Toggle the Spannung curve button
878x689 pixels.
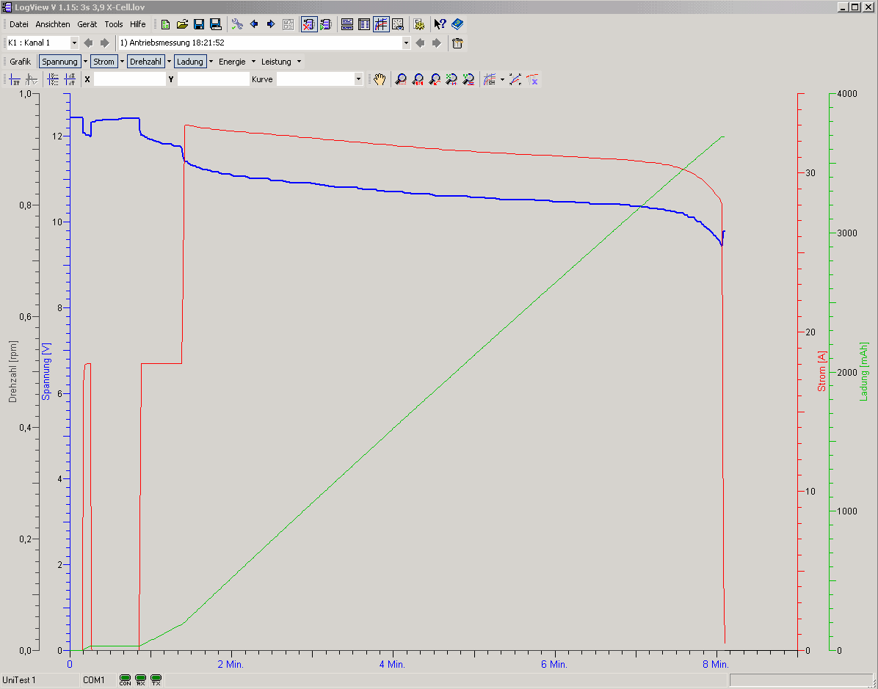coord(59,62)
